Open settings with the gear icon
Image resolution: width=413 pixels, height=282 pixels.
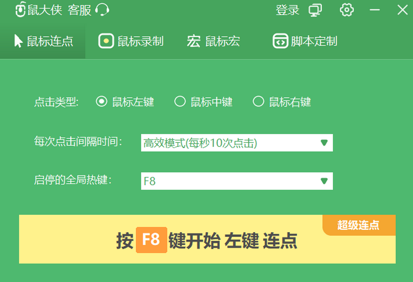pyautogui.click(x=347, y=10)
